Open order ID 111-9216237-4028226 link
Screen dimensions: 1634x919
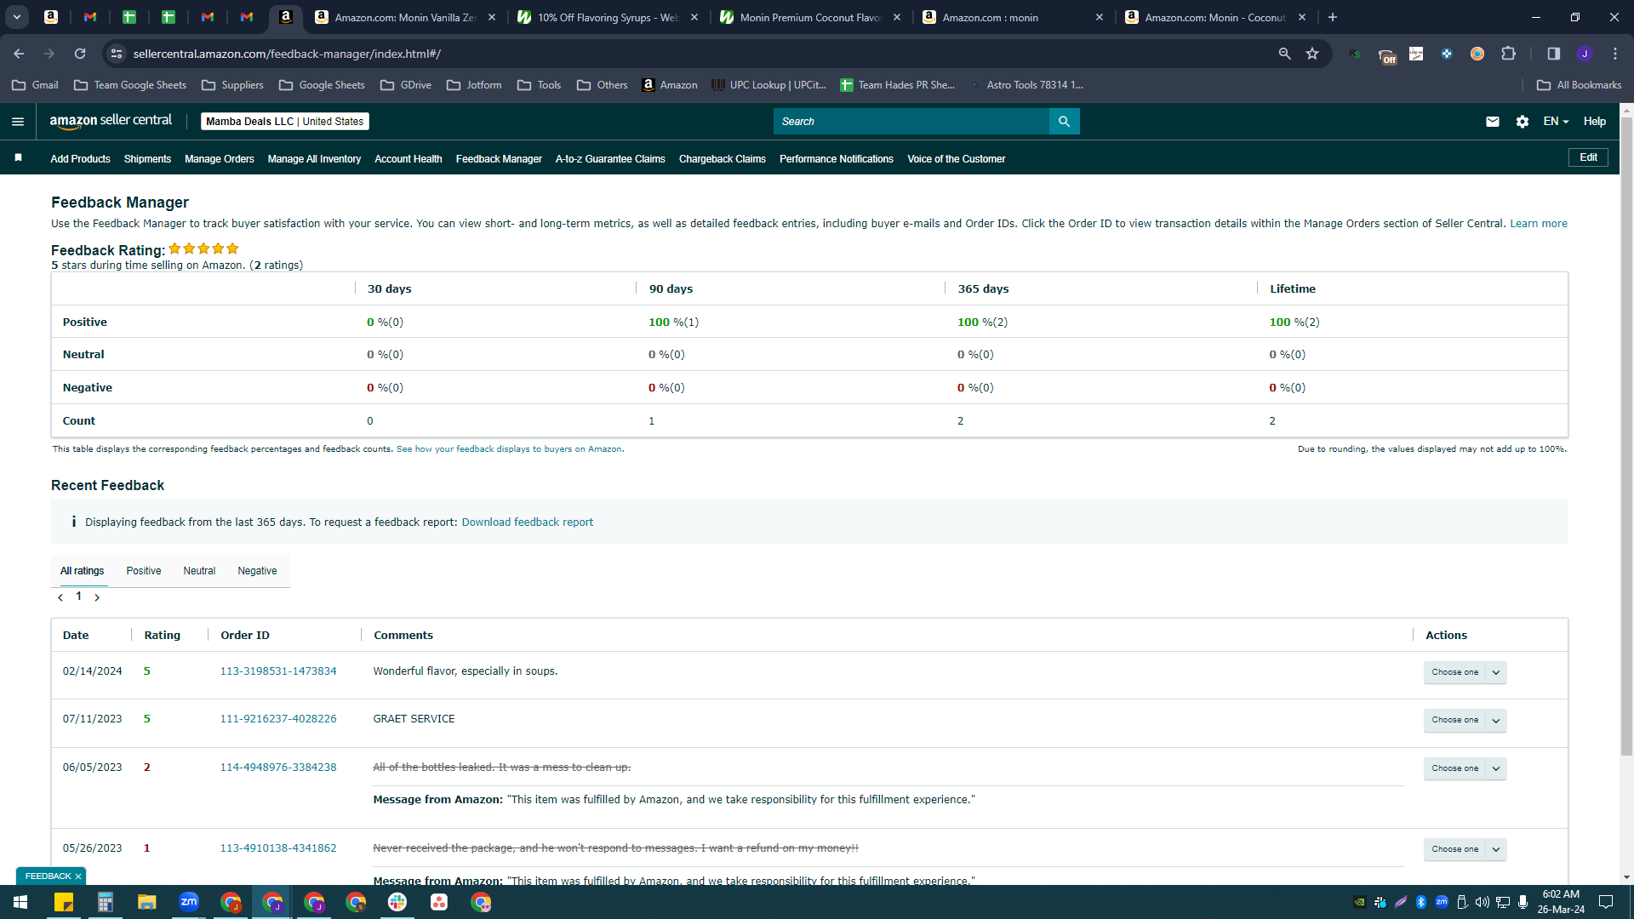(278, 719)
